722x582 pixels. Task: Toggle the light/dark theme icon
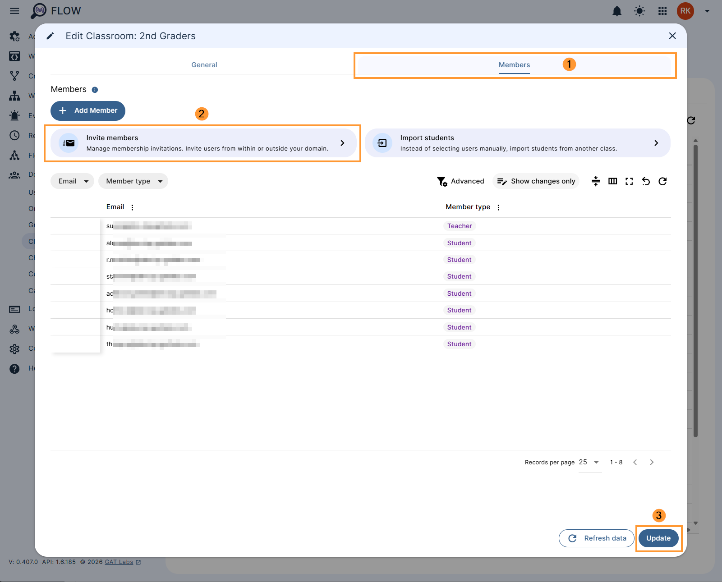[639, 11]
